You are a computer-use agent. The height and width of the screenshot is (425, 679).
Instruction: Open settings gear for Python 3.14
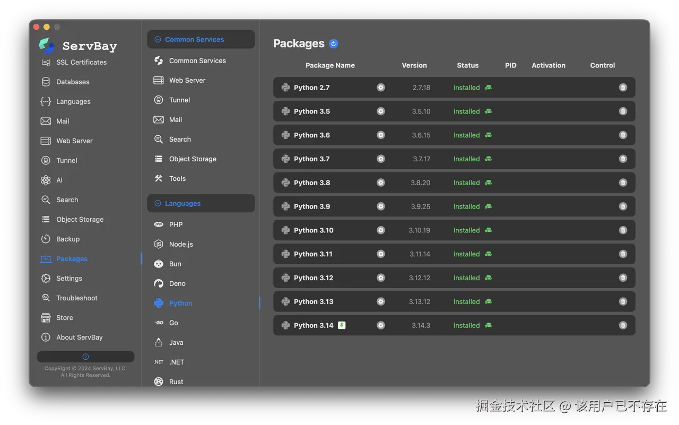coord(381,325)
